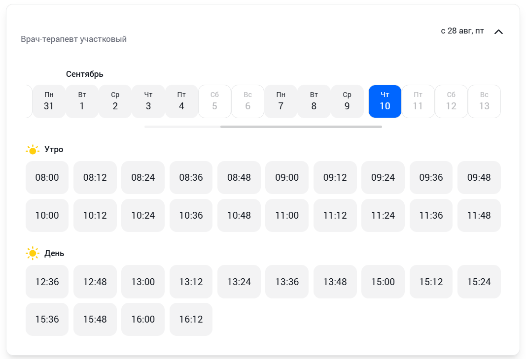
Task: Choose the 12:48 afternoon slot
Action: (95, 282)
